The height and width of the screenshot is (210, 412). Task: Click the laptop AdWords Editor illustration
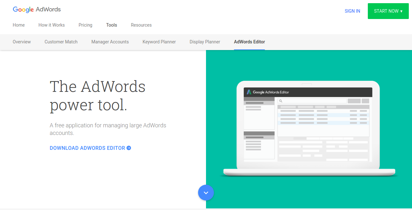pyautogui.click(x=309, y=129)
